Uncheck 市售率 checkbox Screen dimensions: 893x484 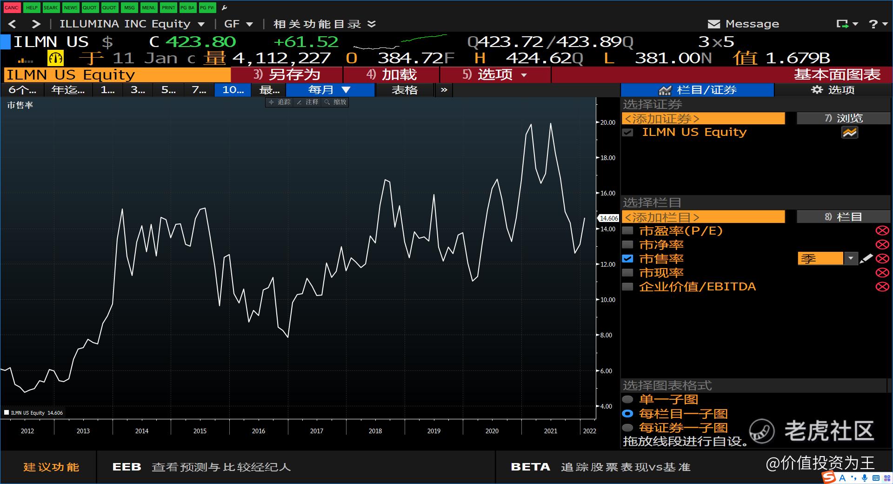click(x=628, y=259)
